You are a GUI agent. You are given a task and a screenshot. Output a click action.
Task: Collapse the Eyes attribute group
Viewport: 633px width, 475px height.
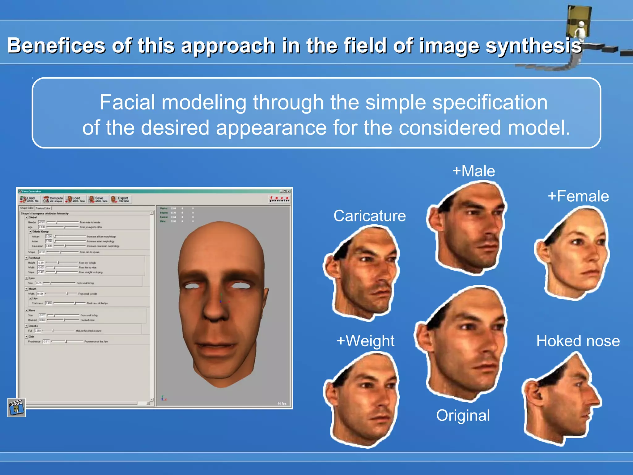point(27,278)
